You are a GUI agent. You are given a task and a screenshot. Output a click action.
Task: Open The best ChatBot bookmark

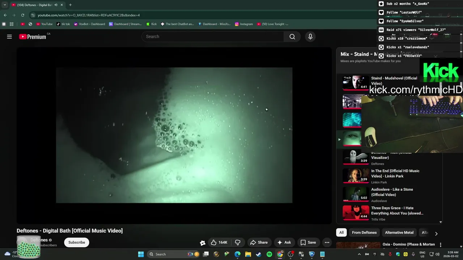177,24
